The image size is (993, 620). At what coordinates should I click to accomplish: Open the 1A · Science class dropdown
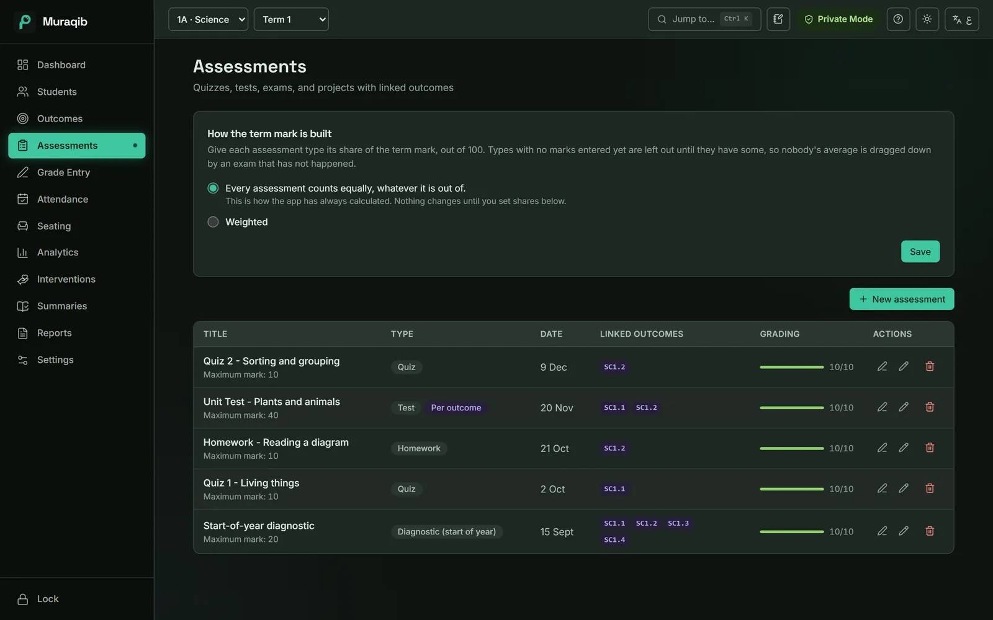pos(208,19)
